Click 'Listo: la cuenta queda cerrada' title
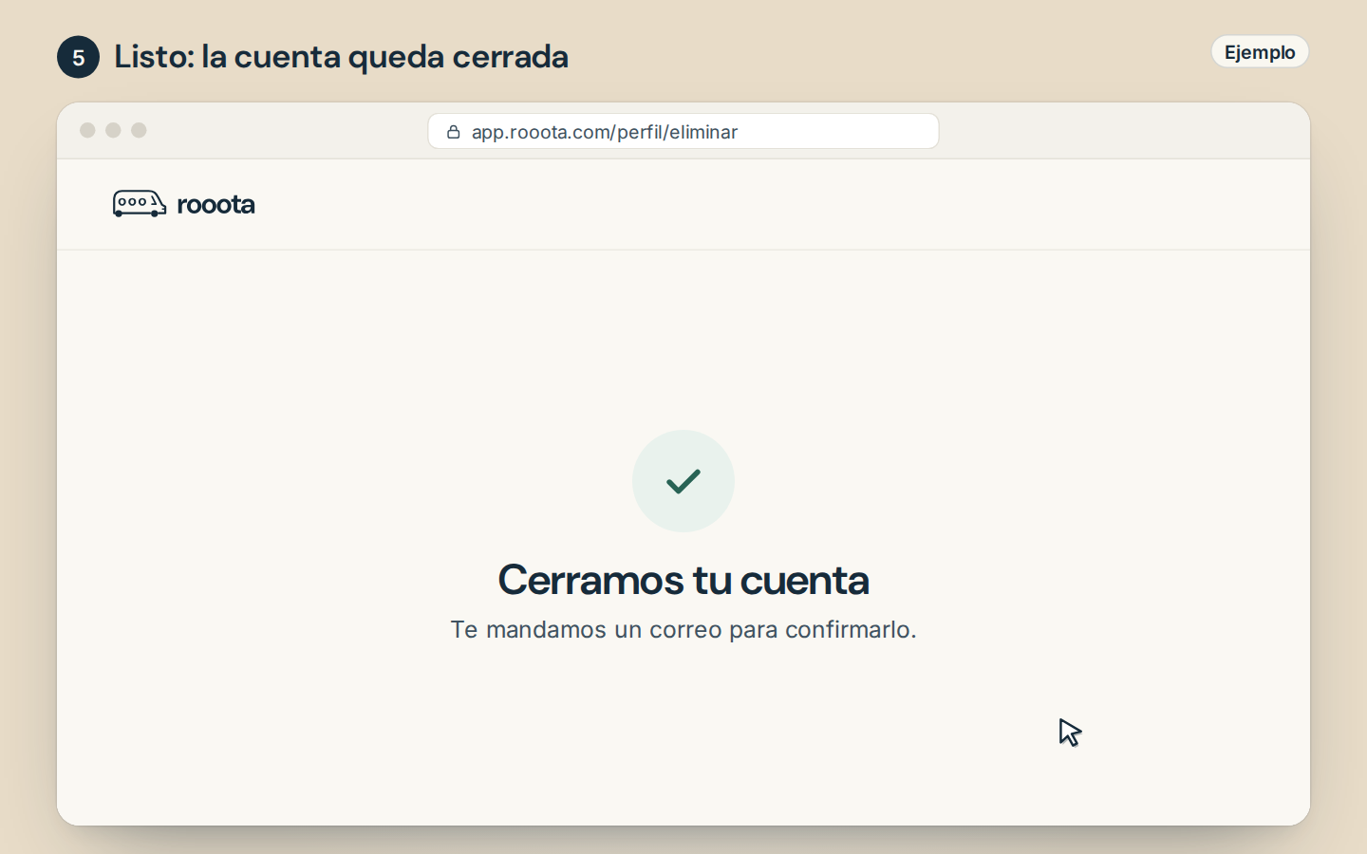 pos(341,57)
